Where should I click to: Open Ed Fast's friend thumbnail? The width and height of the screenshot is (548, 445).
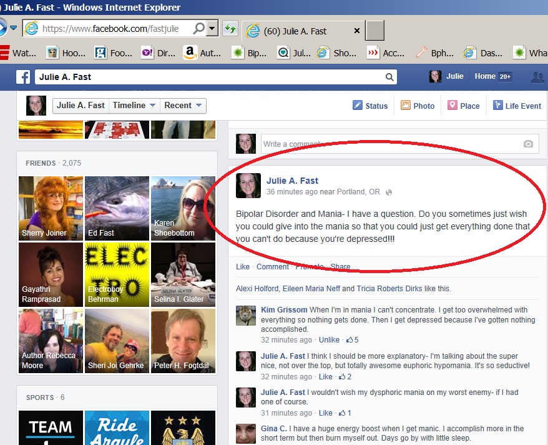tap(117, 208)
